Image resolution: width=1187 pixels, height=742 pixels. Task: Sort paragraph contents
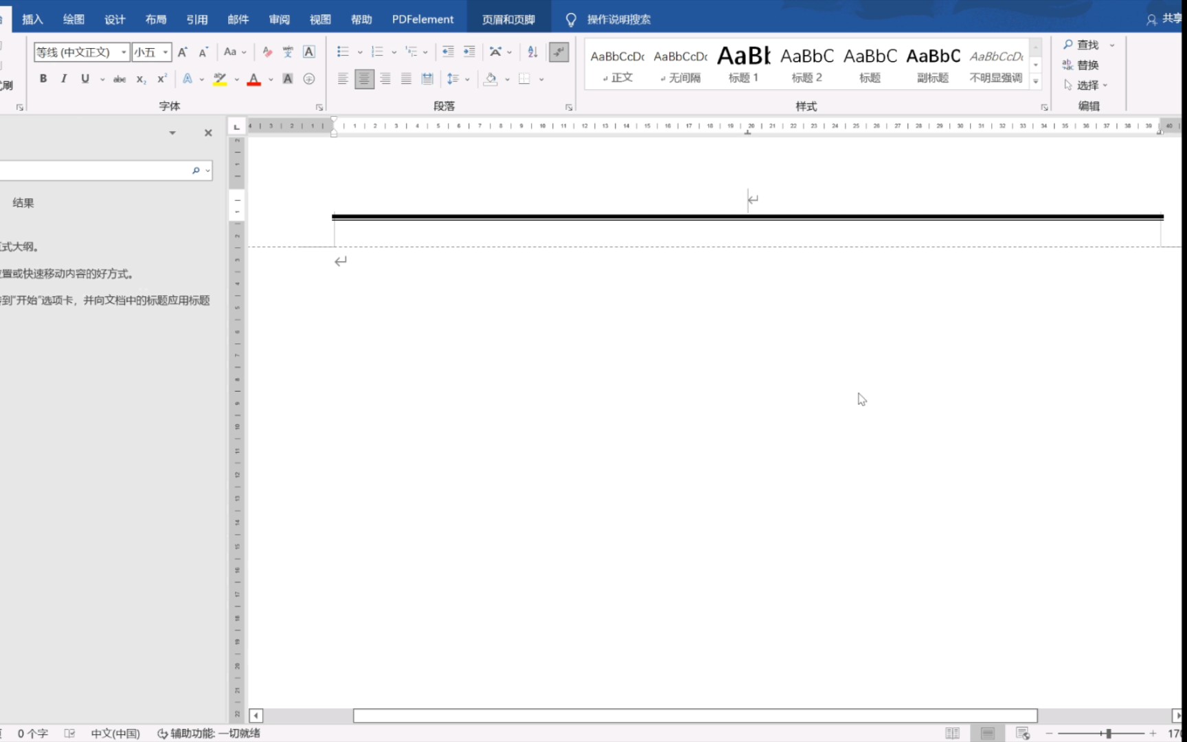532,52
